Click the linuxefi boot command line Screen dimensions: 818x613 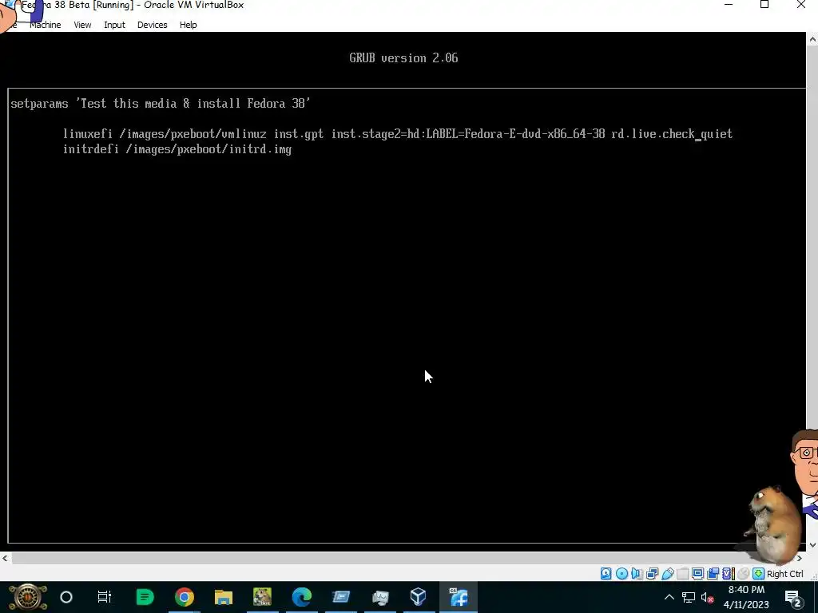398,134
